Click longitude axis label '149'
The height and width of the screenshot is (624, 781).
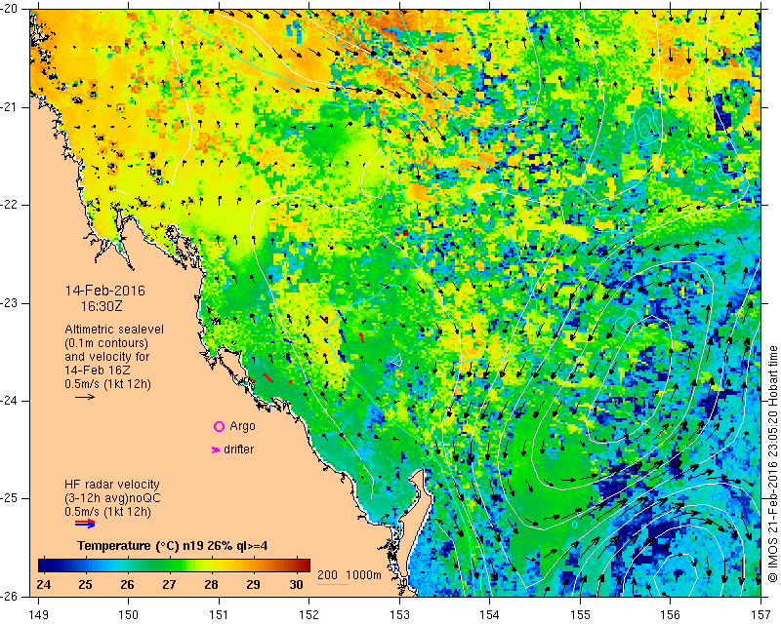point(38,614)
